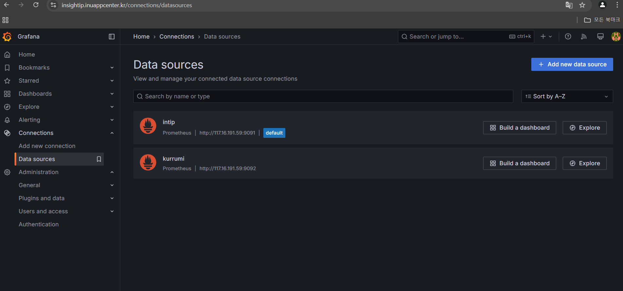Click the Administration gear icon in sidebar

[x=7, y=172]
